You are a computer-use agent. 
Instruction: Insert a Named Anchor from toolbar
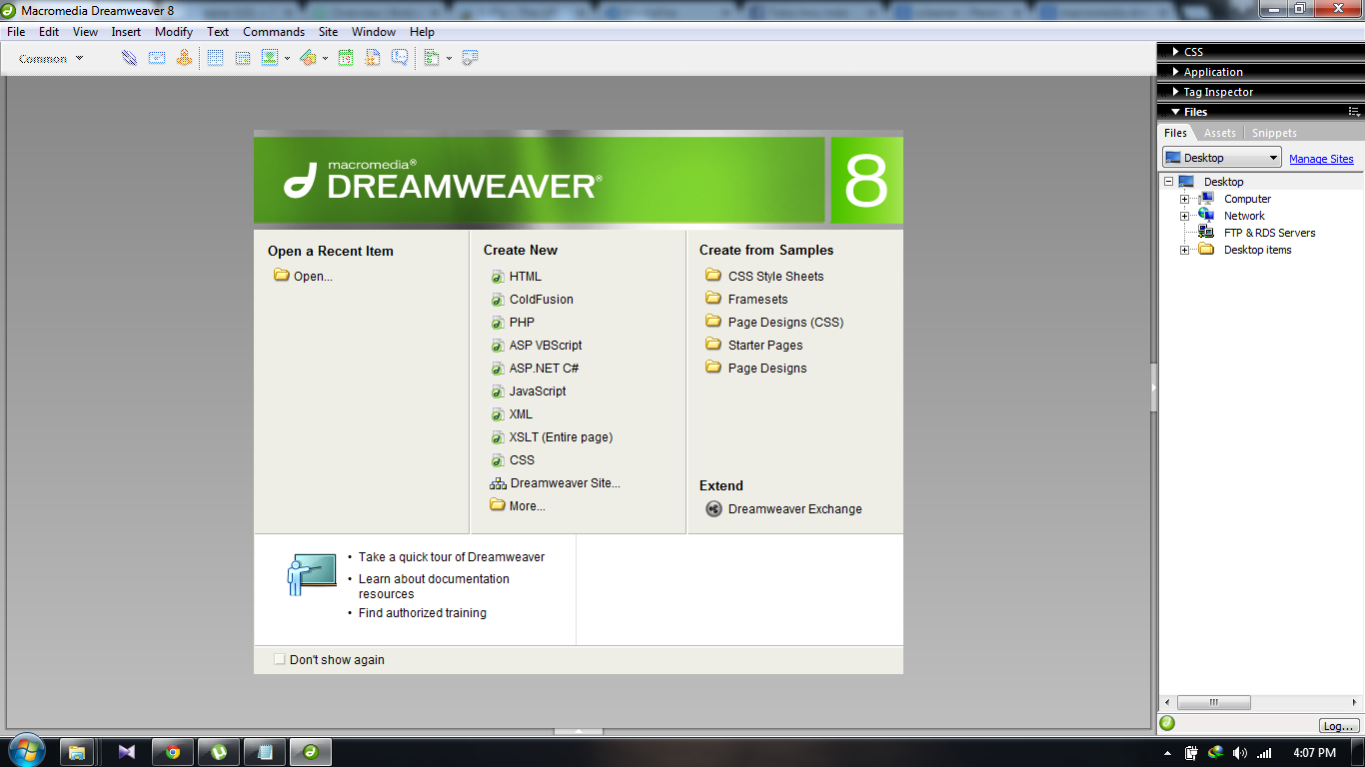(184, 58)
